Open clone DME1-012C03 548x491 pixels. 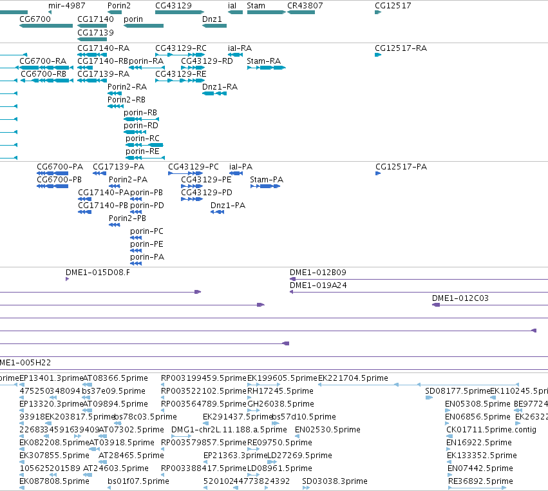point(460,298)
